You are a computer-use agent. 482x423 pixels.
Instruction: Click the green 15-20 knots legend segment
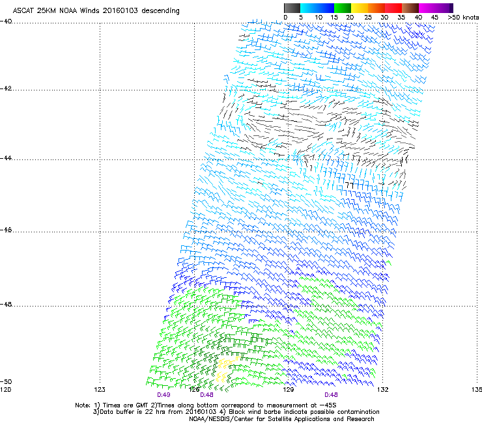343,8
